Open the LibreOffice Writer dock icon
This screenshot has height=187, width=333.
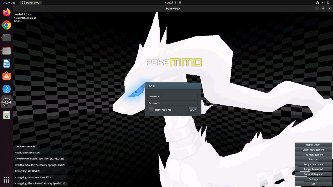point(6,63)
